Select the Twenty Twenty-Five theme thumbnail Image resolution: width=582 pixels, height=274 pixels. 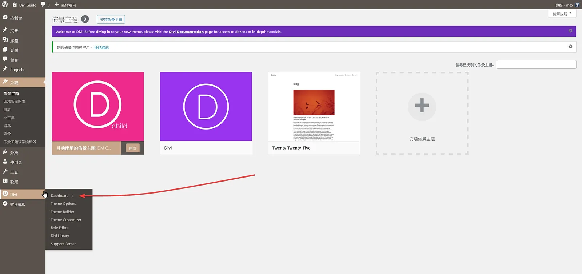pyautogui.click(x=314, y=106)
